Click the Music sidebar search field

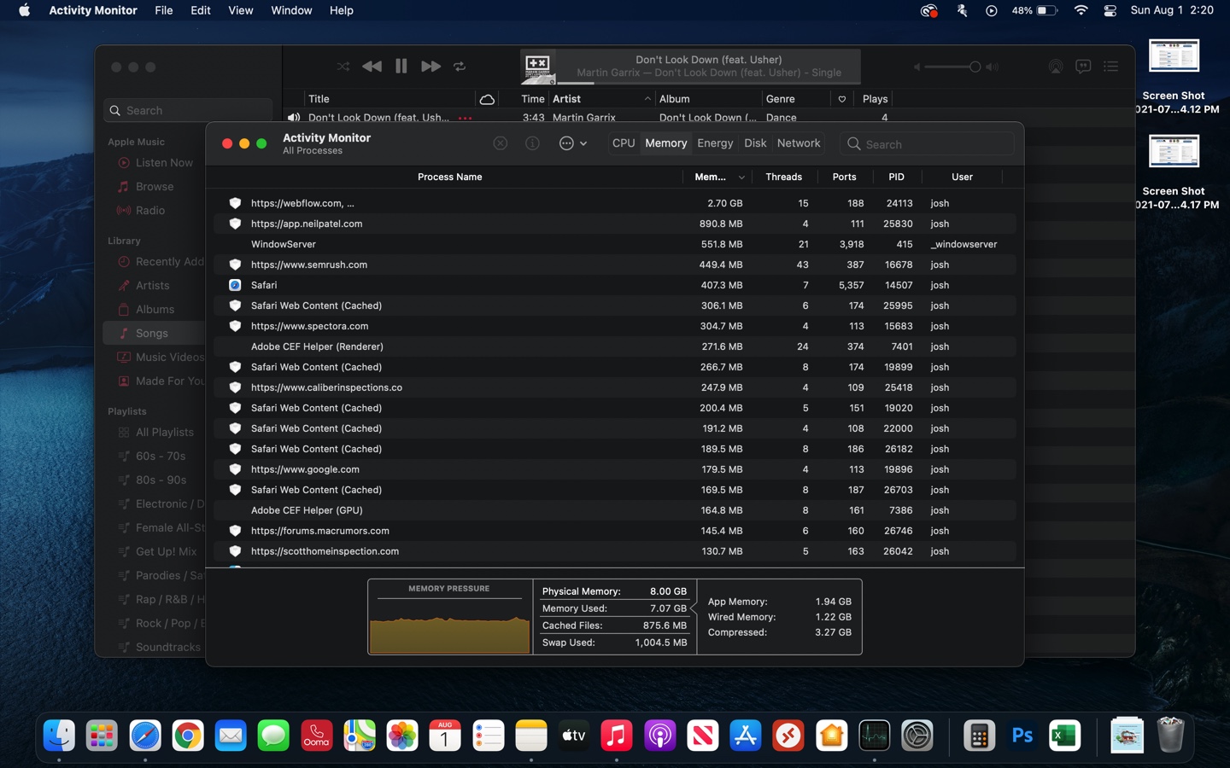point(188,110)
